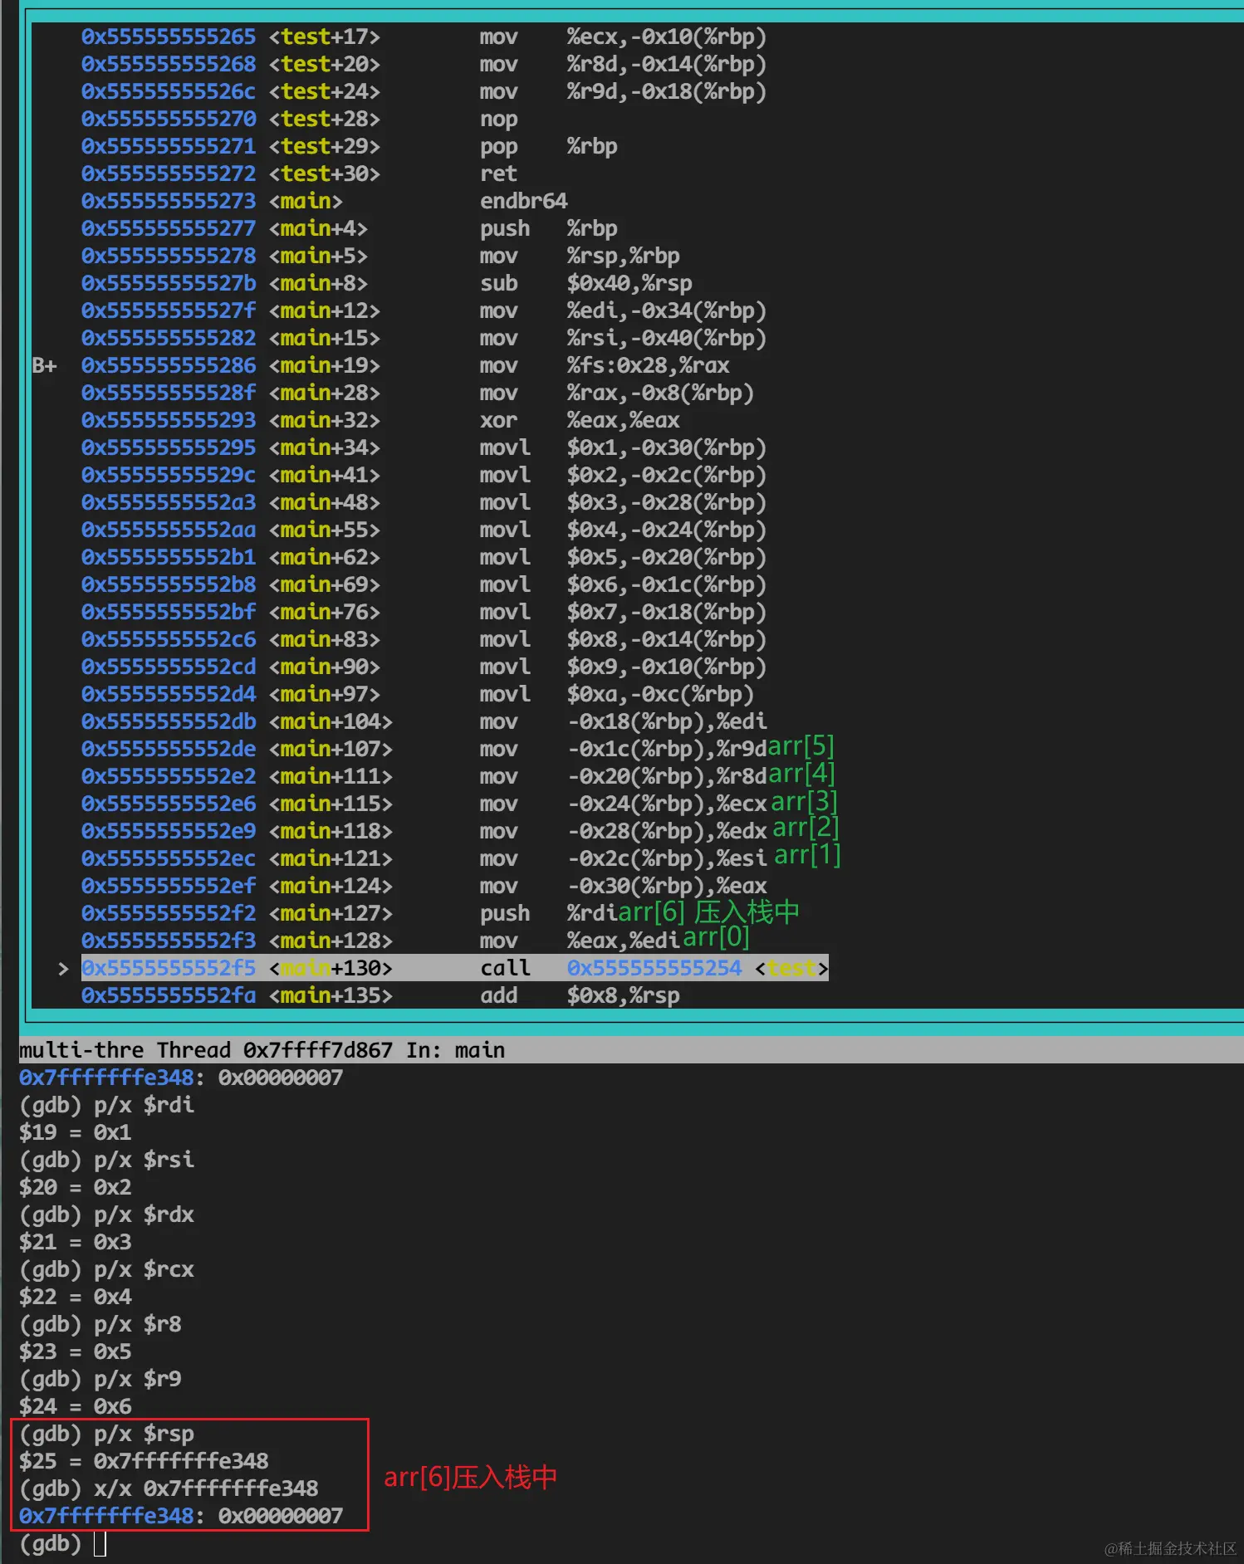Click the <main+111> symbol label
The height and width of the screenshot is (1564, 1244).
(x=331, y=776)
